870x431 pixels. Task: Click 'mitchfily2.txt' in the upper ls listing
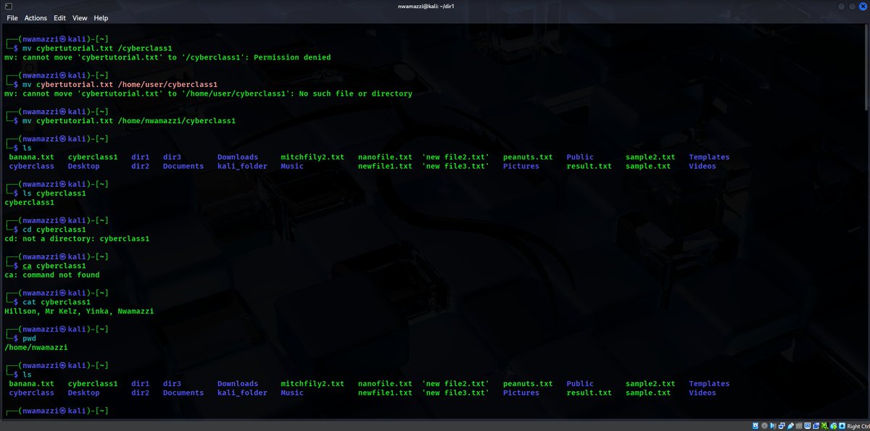pos(312,157)
